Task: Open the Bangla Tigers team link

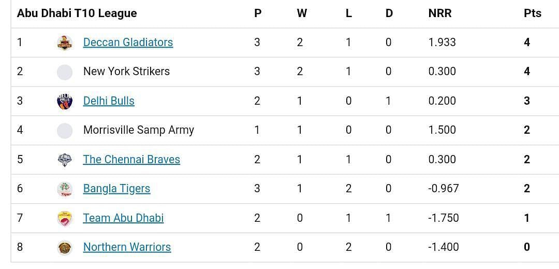Action: [x=116, y=189]
